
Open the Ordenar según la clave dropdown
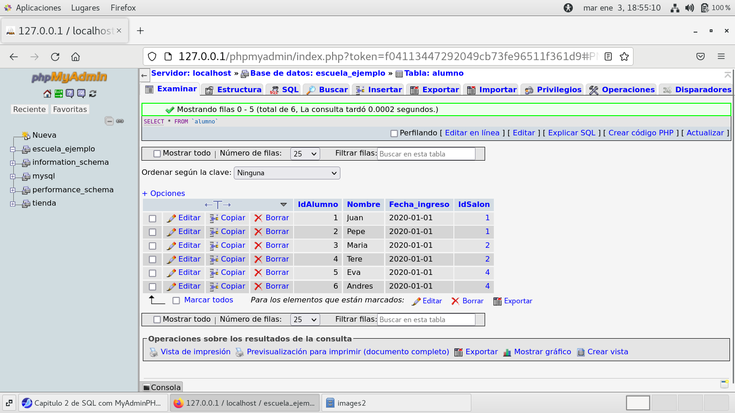(x=287, y=173)
